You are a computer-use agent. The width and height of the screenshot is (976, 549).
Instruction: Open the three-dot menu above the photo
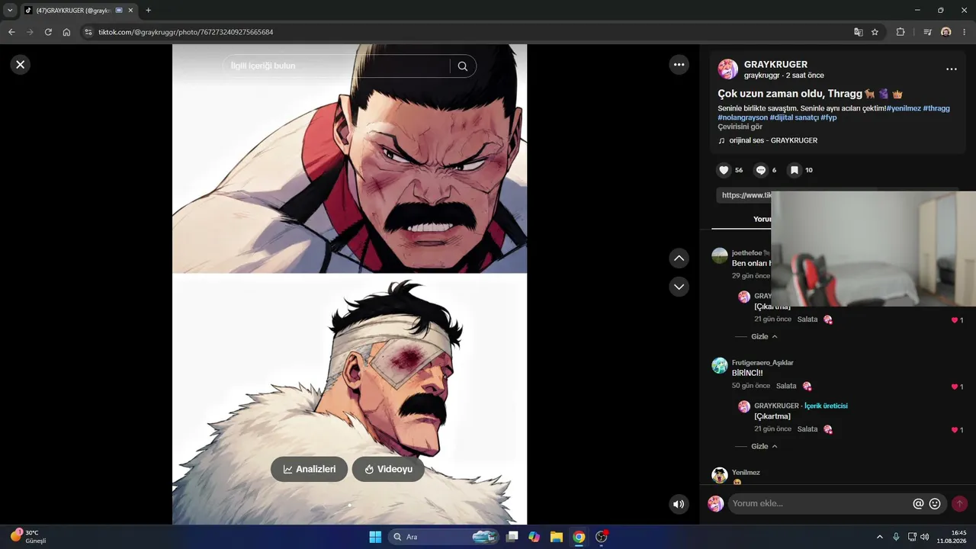coord(679,65)
